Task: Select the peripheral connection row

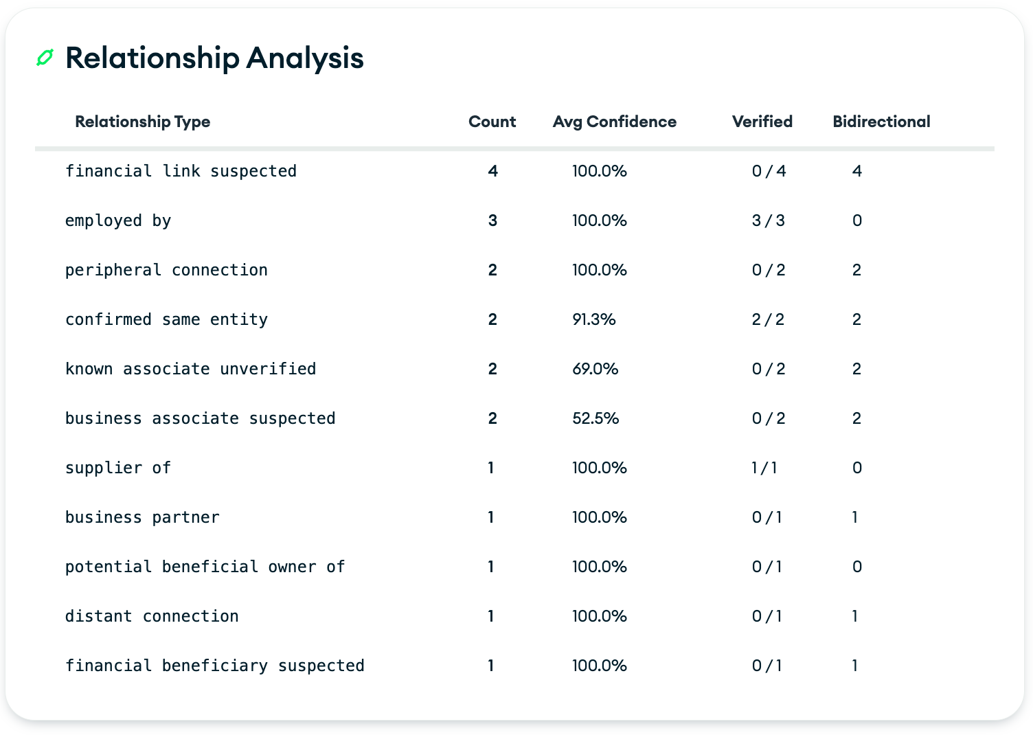Action: tap(166, 270)
